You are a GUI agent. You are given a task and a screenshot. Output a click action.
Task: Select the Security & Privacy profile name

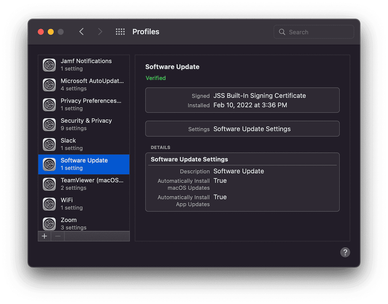coord(86,120)
